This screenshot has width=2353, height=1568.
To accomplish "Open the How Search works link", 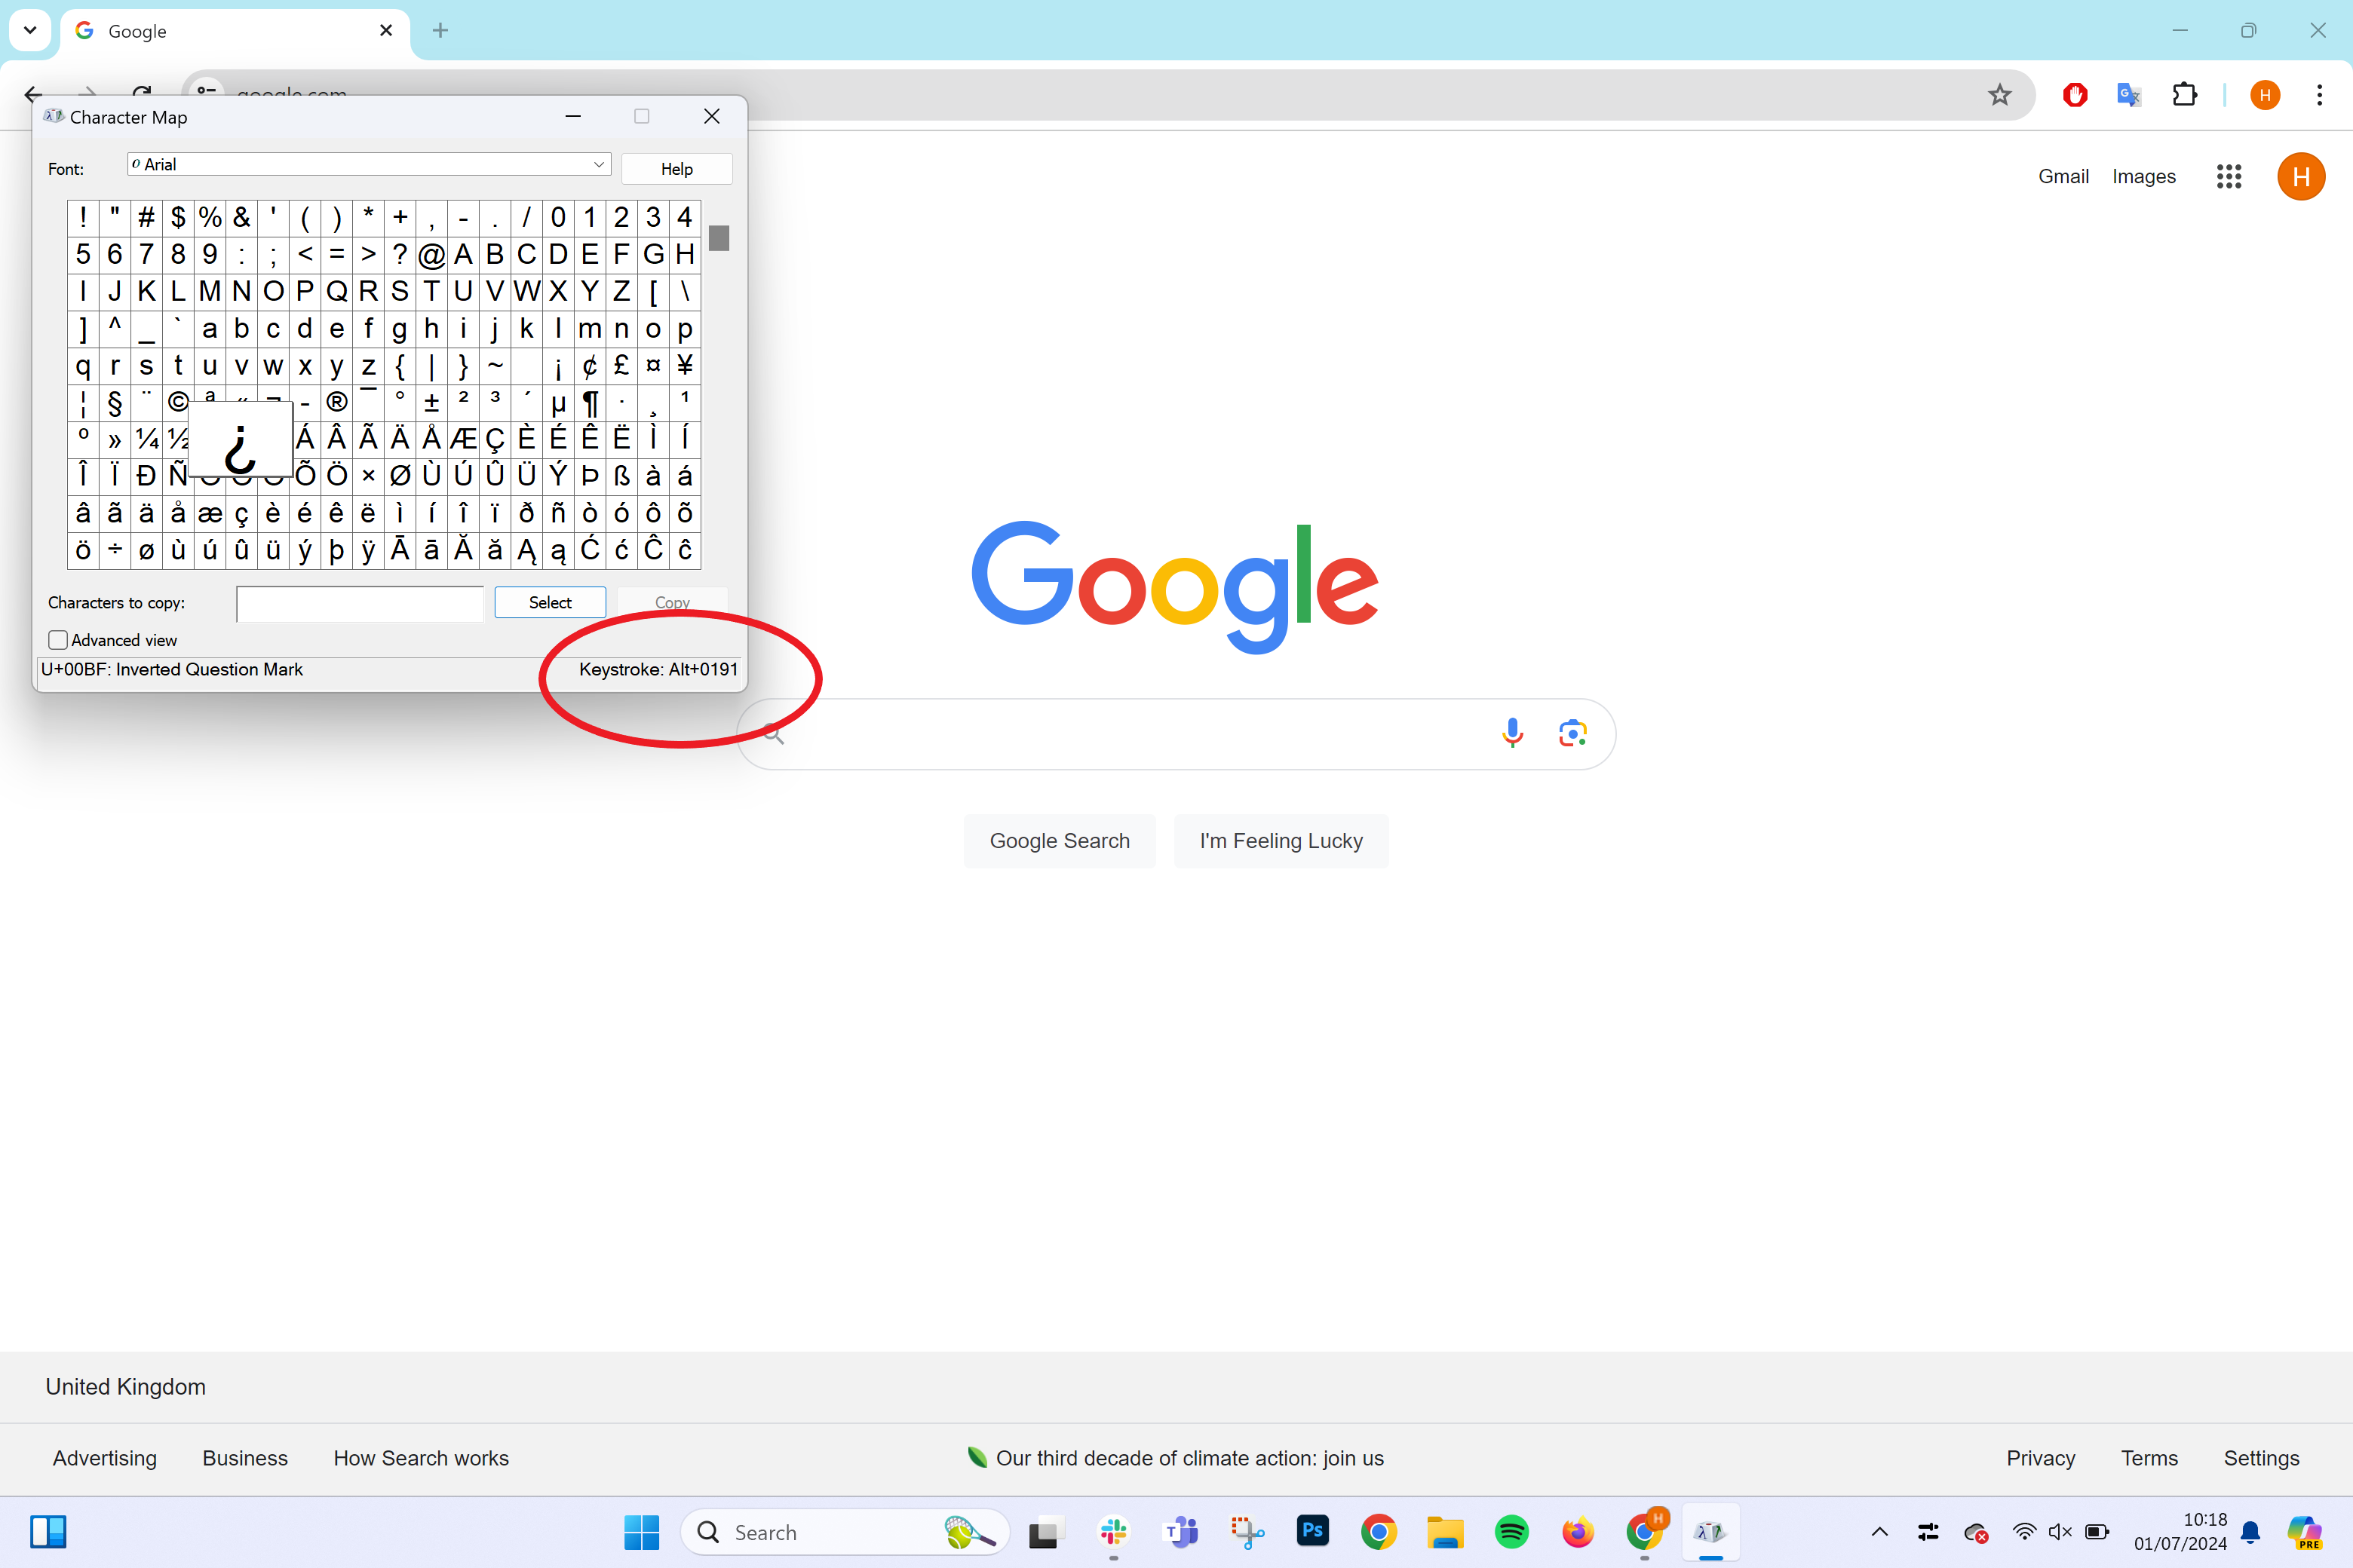I will (421, 1458).
